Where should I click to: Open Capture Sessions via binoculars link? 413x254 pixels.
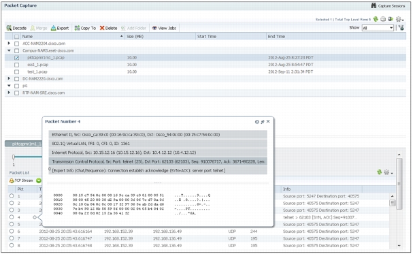(388, 5)
